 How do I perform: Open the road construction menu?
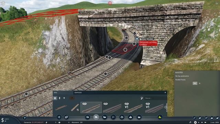coord(87,117)
